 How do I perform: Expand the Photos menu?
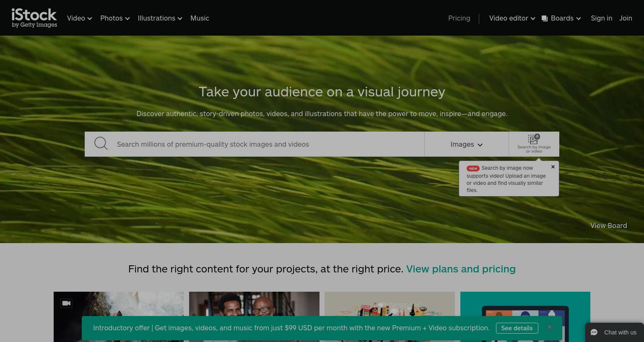pyautogui.click(x=115, y=18)
